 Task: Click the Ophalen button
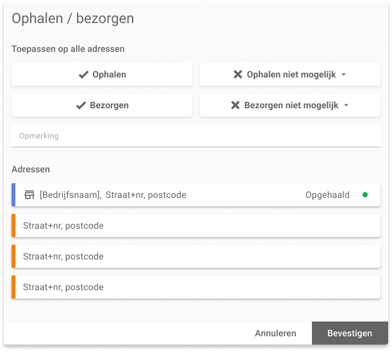click(102, 74)
